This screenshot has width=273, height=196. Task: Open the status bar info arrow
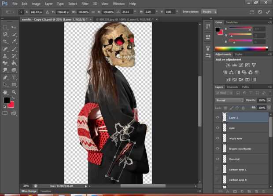point(86,186)
